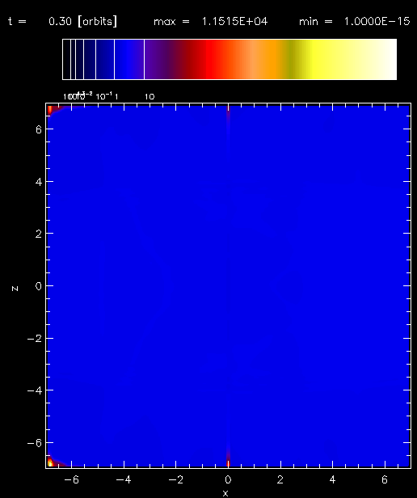Image resolution: width=417 pixels, height=498 pixels.
Task: Click the x-axis tick label 6
Action: [385, 479]
